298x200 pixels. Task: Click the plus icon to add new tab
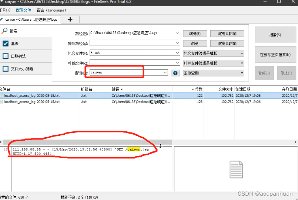pyautogui.click(x=70, y=19)
